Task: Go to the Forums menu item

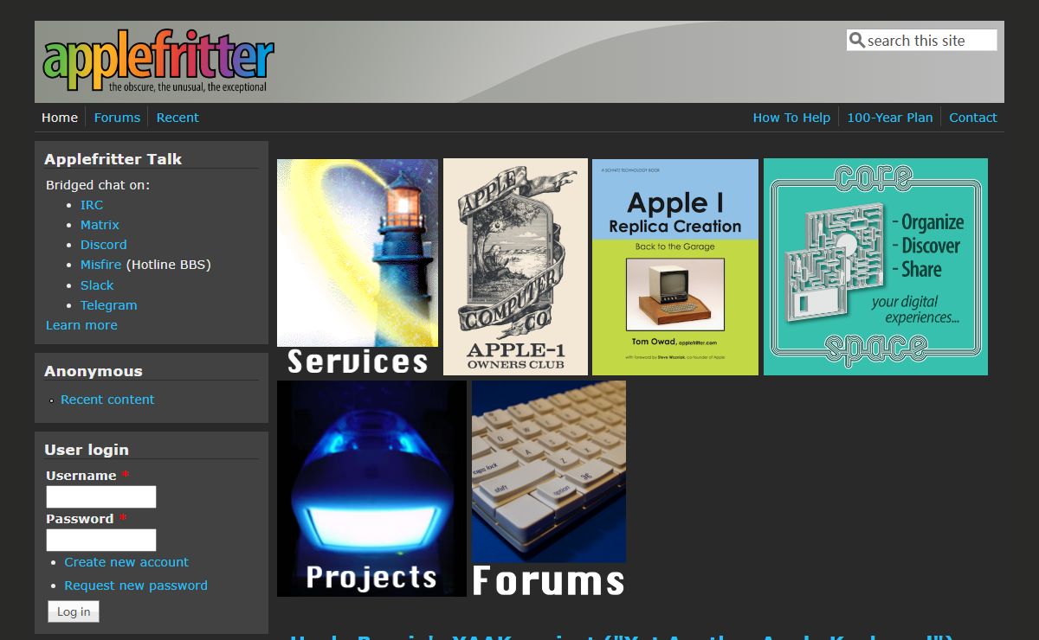Action: click(x=117, y=118)
